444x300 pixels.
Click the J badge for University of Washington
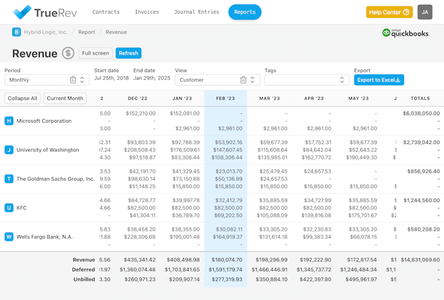pos(9,150)
